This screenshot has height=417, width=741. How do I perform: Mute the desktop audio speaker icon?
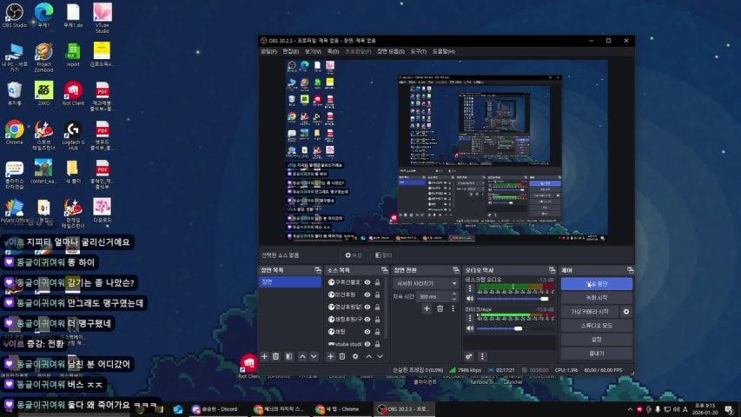click(470, 300)
